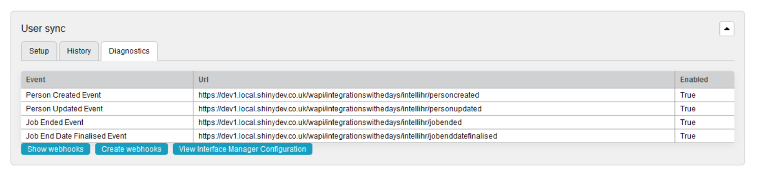Select the Job Ended Event row

click(55, 122)
